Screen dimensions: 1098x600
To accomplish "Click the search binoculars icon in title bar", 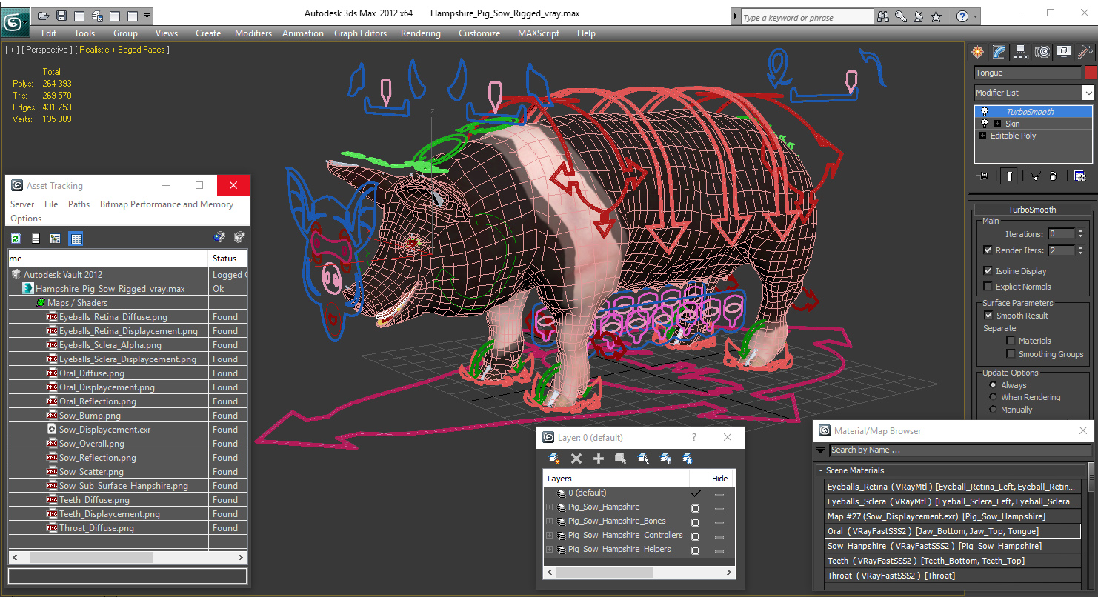I will (882, 16).
